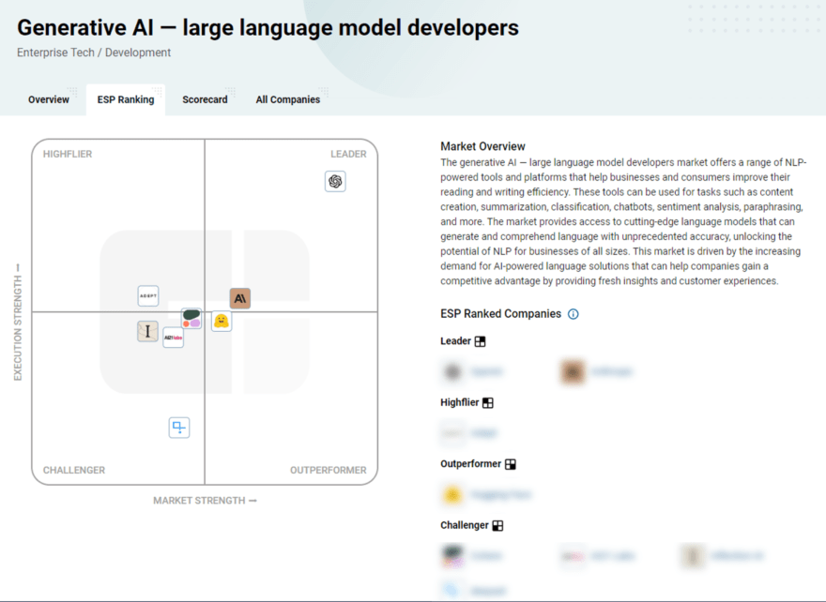The image size is (826, 602).
Task: Switch to the Overview tab
Action: tap(48, 98)
